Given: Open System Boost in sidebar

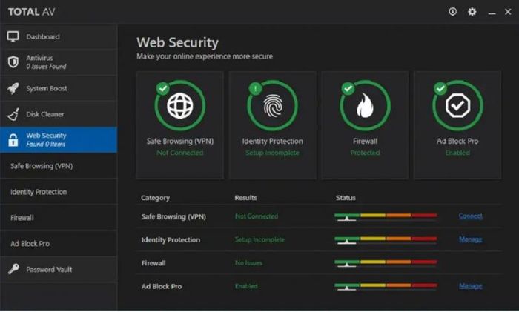Looking at the screenshot, I should coord(59,88).
